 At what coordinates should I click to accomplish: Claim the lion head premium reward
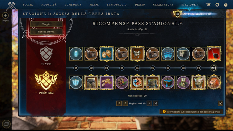214,82
